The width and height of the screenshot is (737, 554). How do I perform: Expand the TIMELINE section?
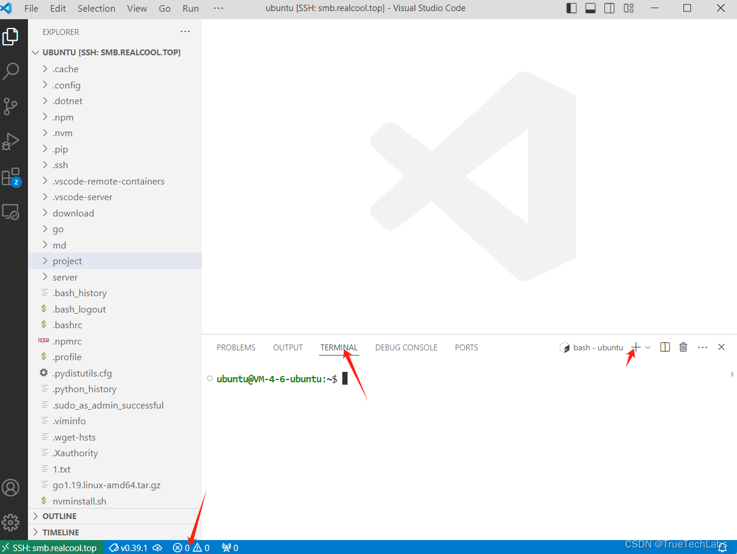click(x=115, y=532)
